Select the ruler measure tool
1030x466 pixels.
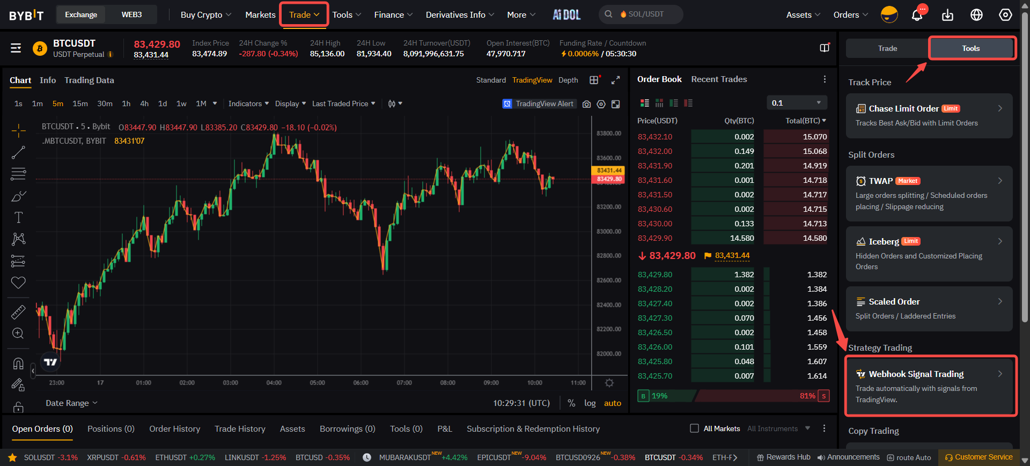point(18,312)
